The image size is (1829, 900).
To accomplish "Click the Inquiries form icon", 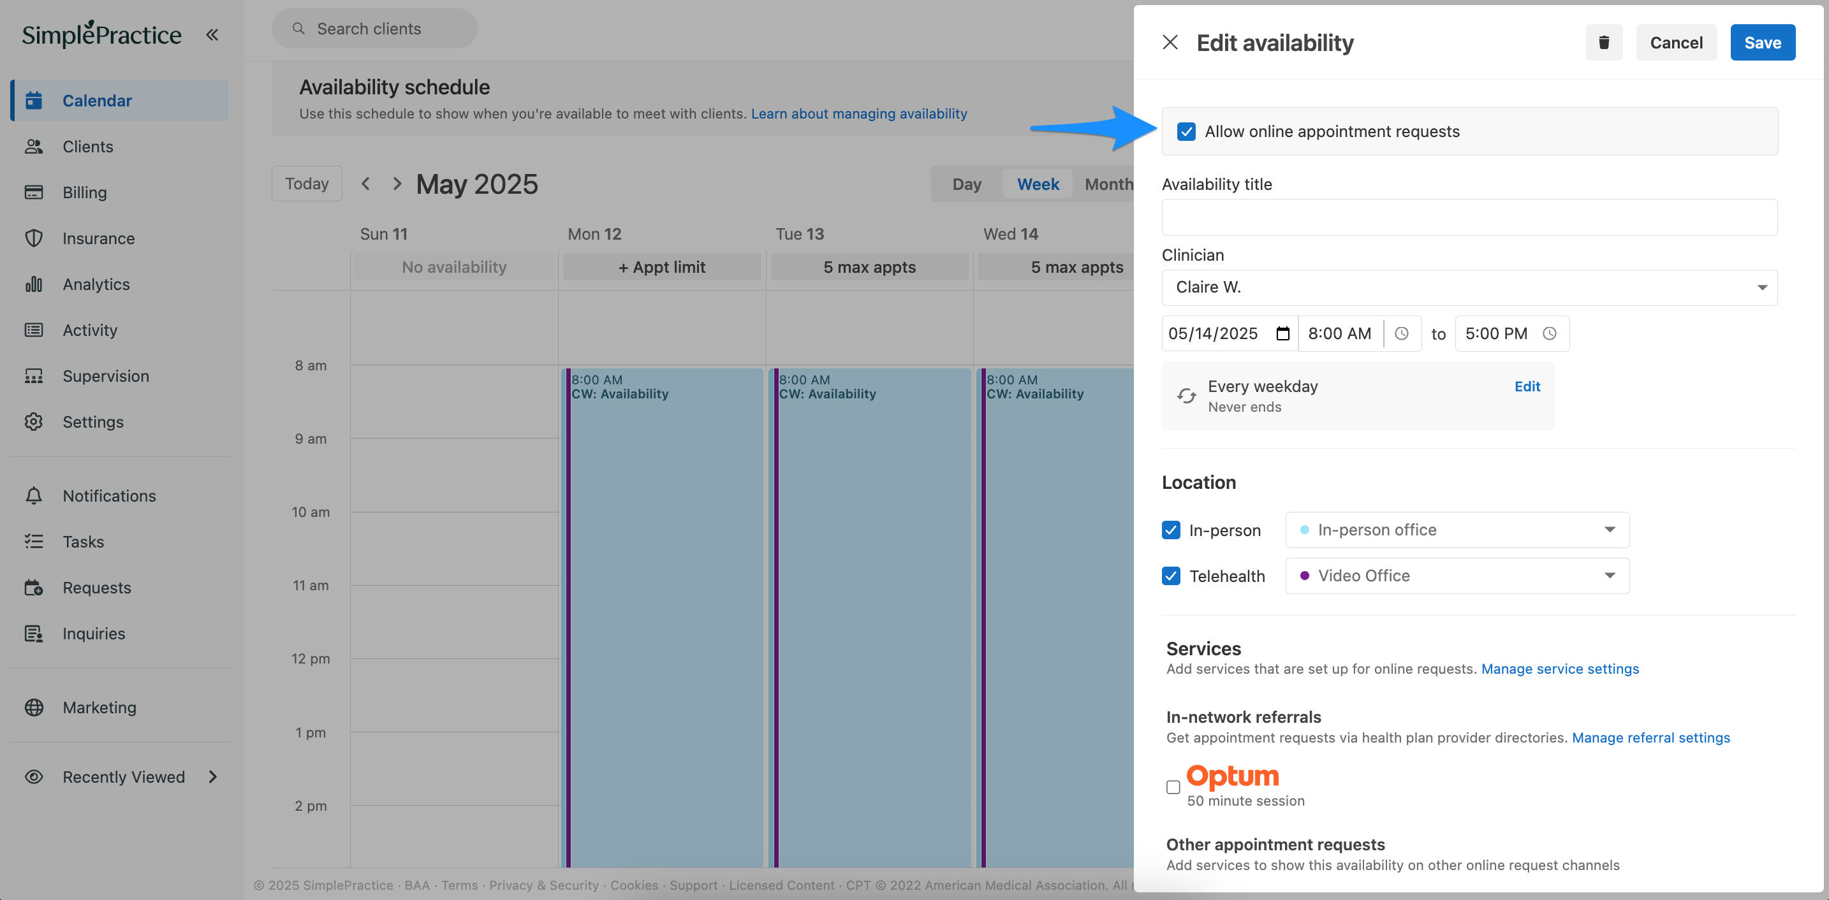I will (x=33, y=633).
